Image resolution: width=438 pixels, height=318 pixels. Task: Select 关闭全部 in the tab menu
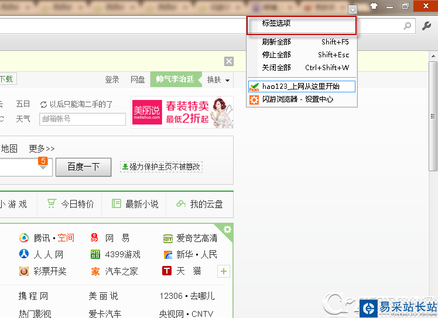click(x=302, y=67)
